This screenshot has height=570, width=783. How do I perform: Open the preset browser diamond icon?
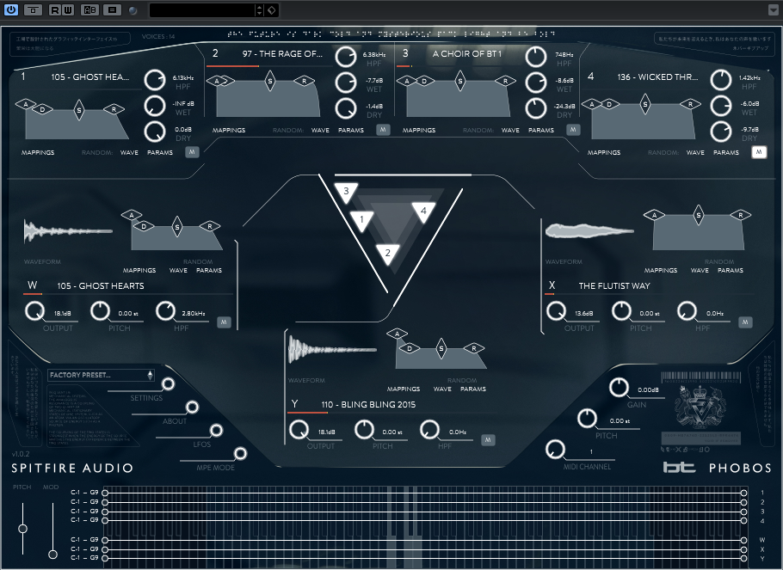(272, 10)
